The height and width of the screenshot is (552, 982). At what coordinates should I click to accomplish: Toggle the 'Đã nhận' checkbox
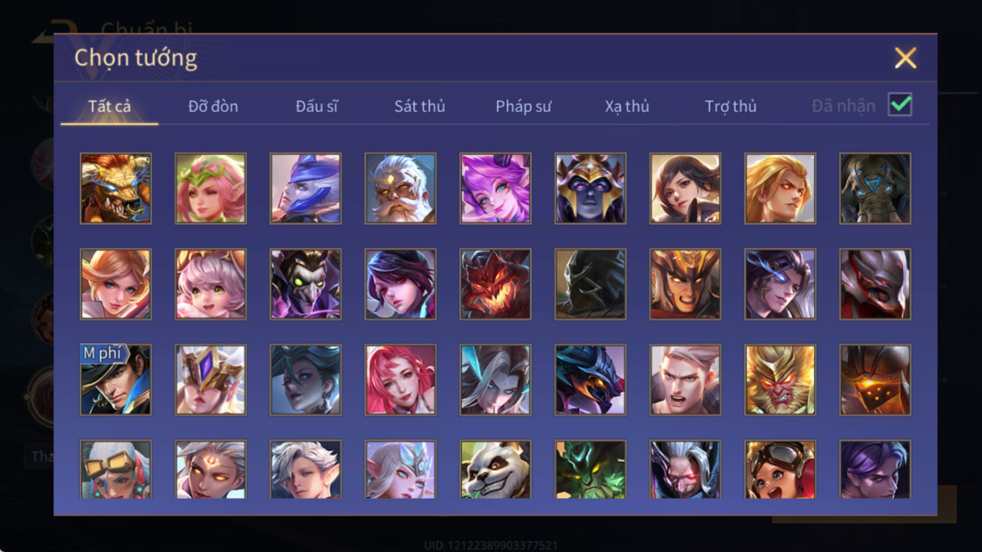(x=900, y=105)
